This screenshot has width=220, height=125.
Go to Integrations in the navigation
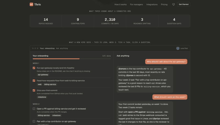pyautogui.click(x=152, y=4)
